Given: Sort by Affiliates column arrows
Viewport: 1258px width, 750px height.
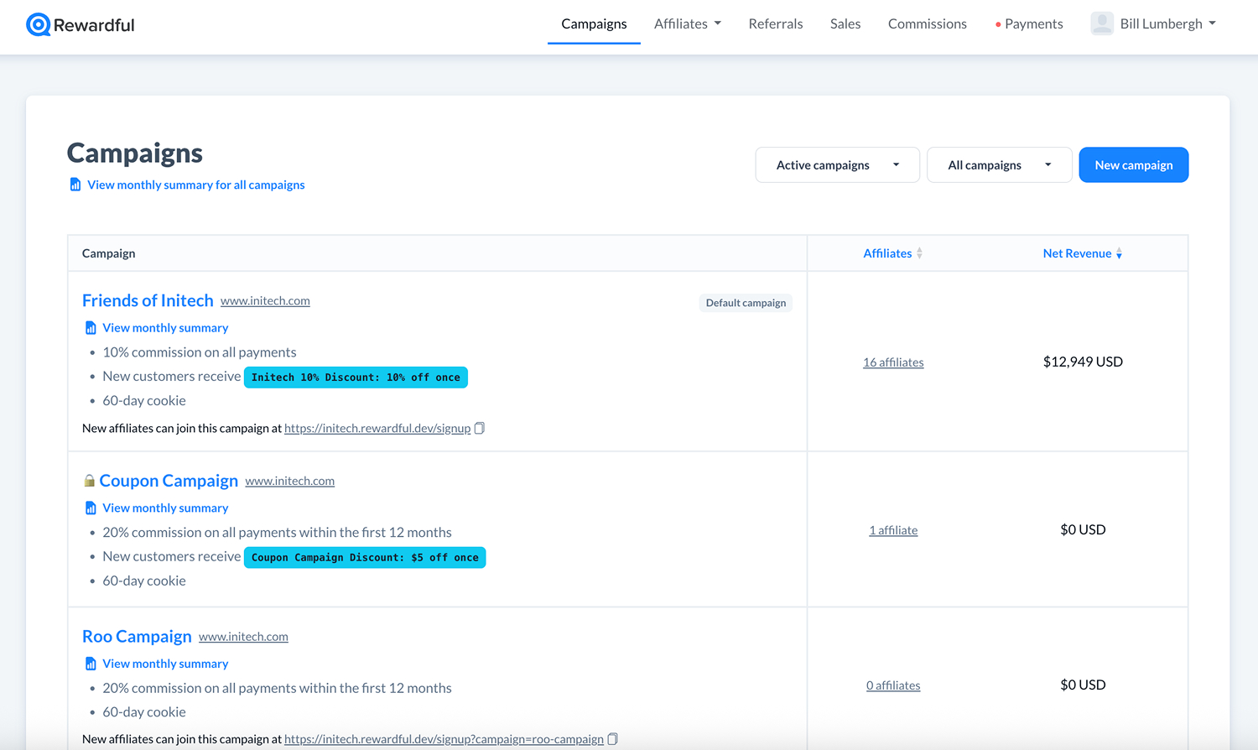Looking at the screenshot, I should pyautogui.click(x=919, y=253).
